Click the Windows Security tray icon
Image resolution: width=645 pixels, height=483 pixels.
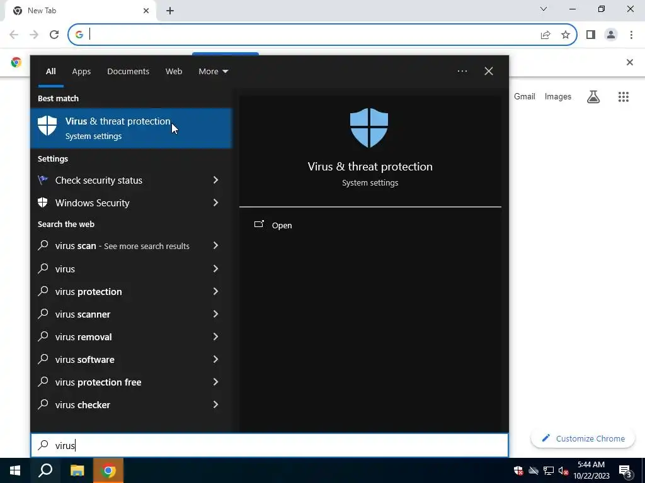pos(518,470)
